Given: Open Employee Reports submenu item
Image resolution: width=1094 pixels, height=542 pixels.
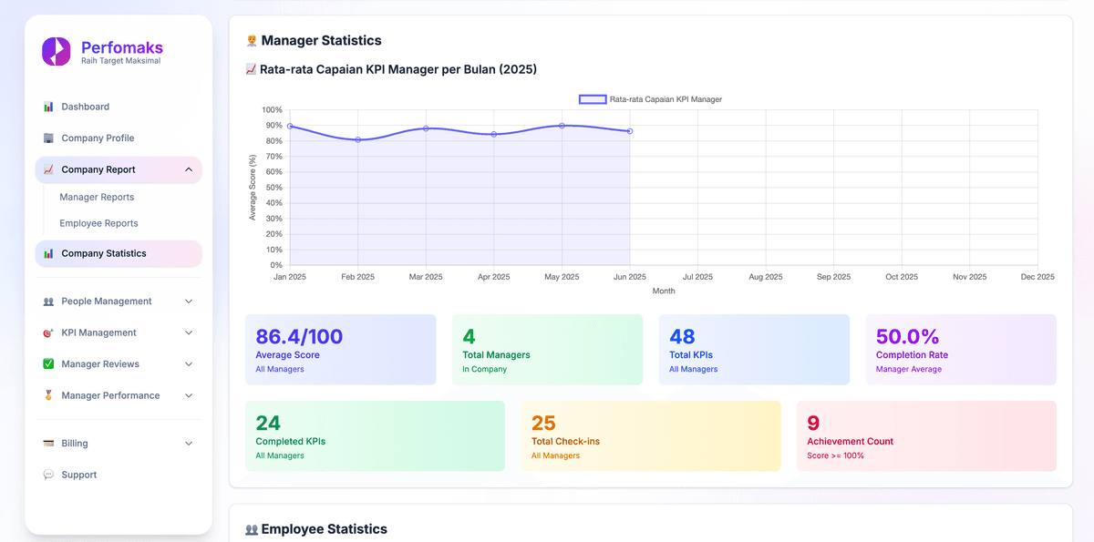Looking at the screenshot, I should tap(98, 223).
